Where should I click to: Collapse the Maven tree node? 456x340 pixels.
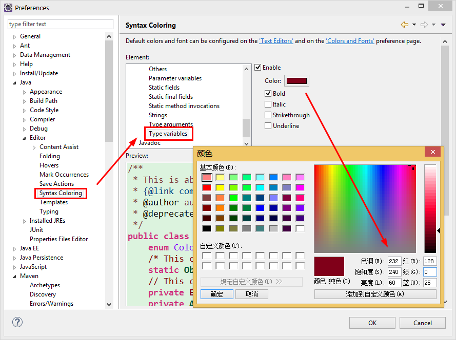(14, 277)
